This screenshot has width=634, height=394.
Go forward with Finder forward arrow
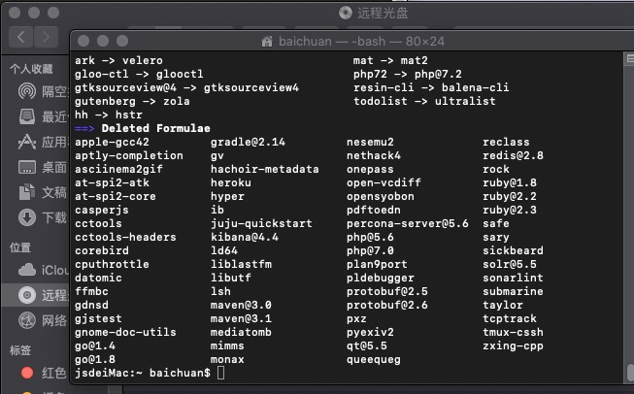click(46, 37)
